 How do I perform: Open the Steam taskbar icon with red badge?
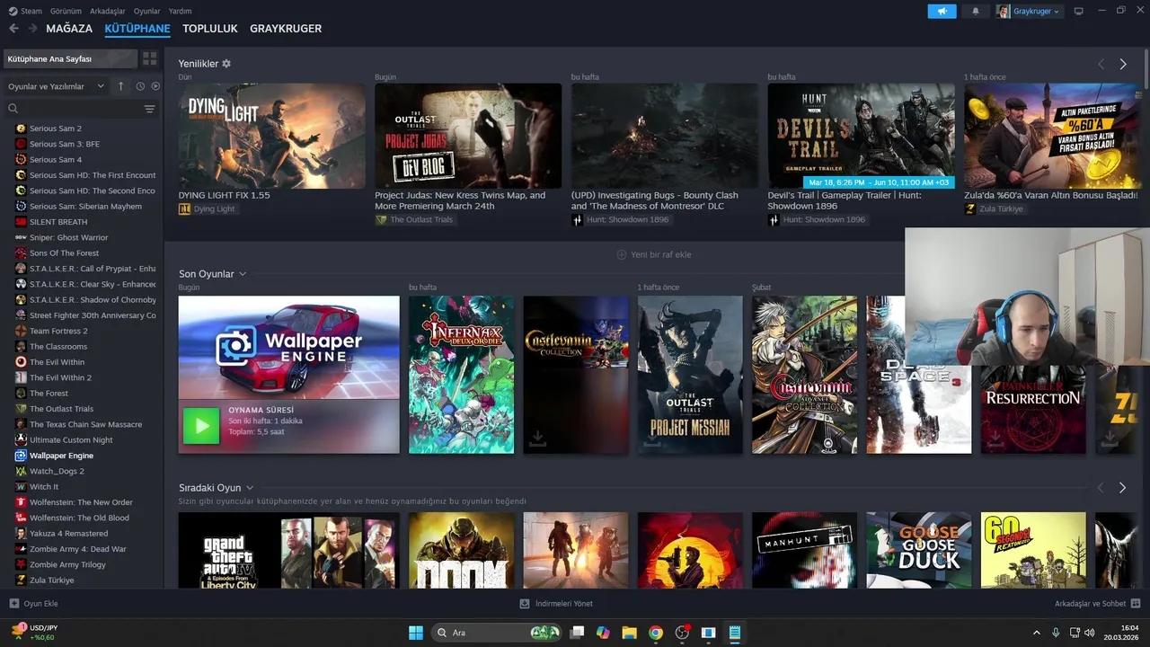click(x=683, y=633)
